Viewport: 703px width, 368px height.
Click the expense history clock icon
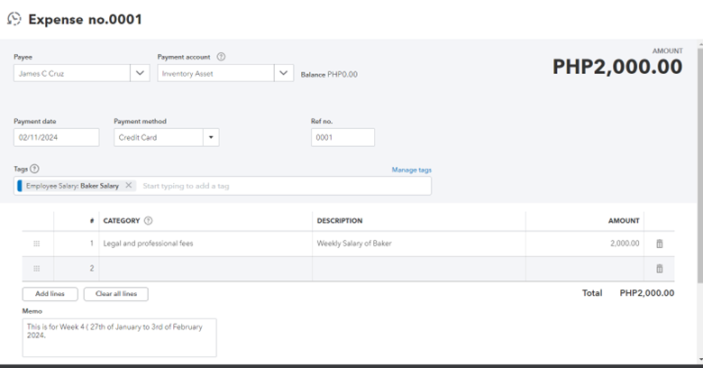[14, 19]
